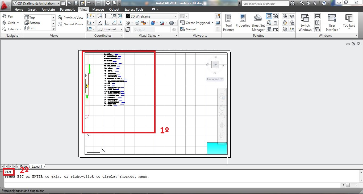Switch to the Model tab
Image resolution: width=363 pixels, height=194 pixels.
[23, 167]
